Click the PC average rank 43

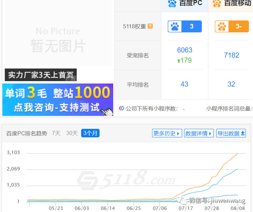click(x=184, y=84)
